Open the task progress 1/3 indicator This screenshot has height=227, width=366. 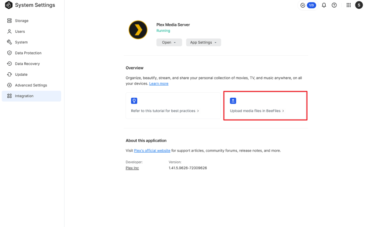click(308, 5)
